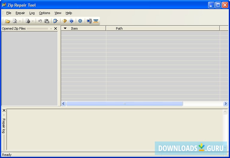This screenshot has width=230, height=158.
Task: Expand the close-file icon's dropdown arrow
Action: 20,21
